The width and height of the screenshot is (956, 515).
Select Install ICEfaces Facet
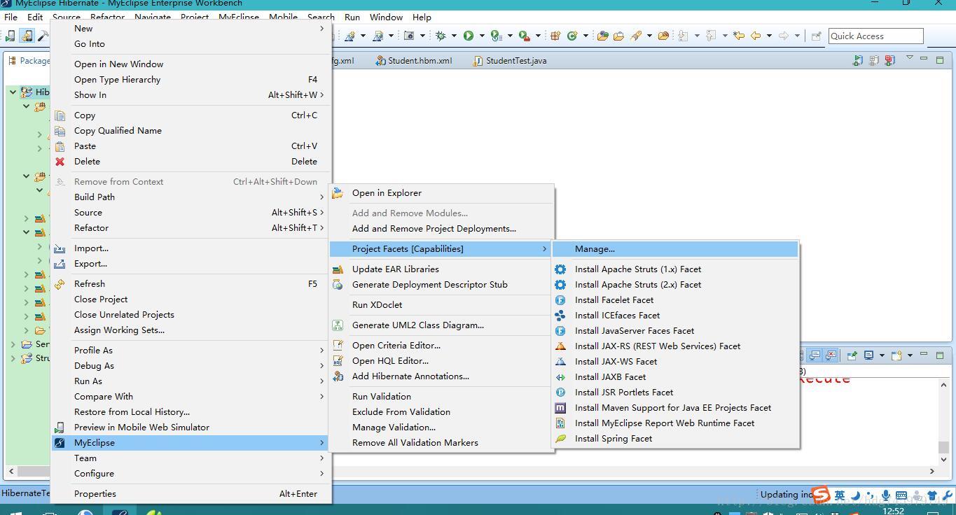point(674,316)
